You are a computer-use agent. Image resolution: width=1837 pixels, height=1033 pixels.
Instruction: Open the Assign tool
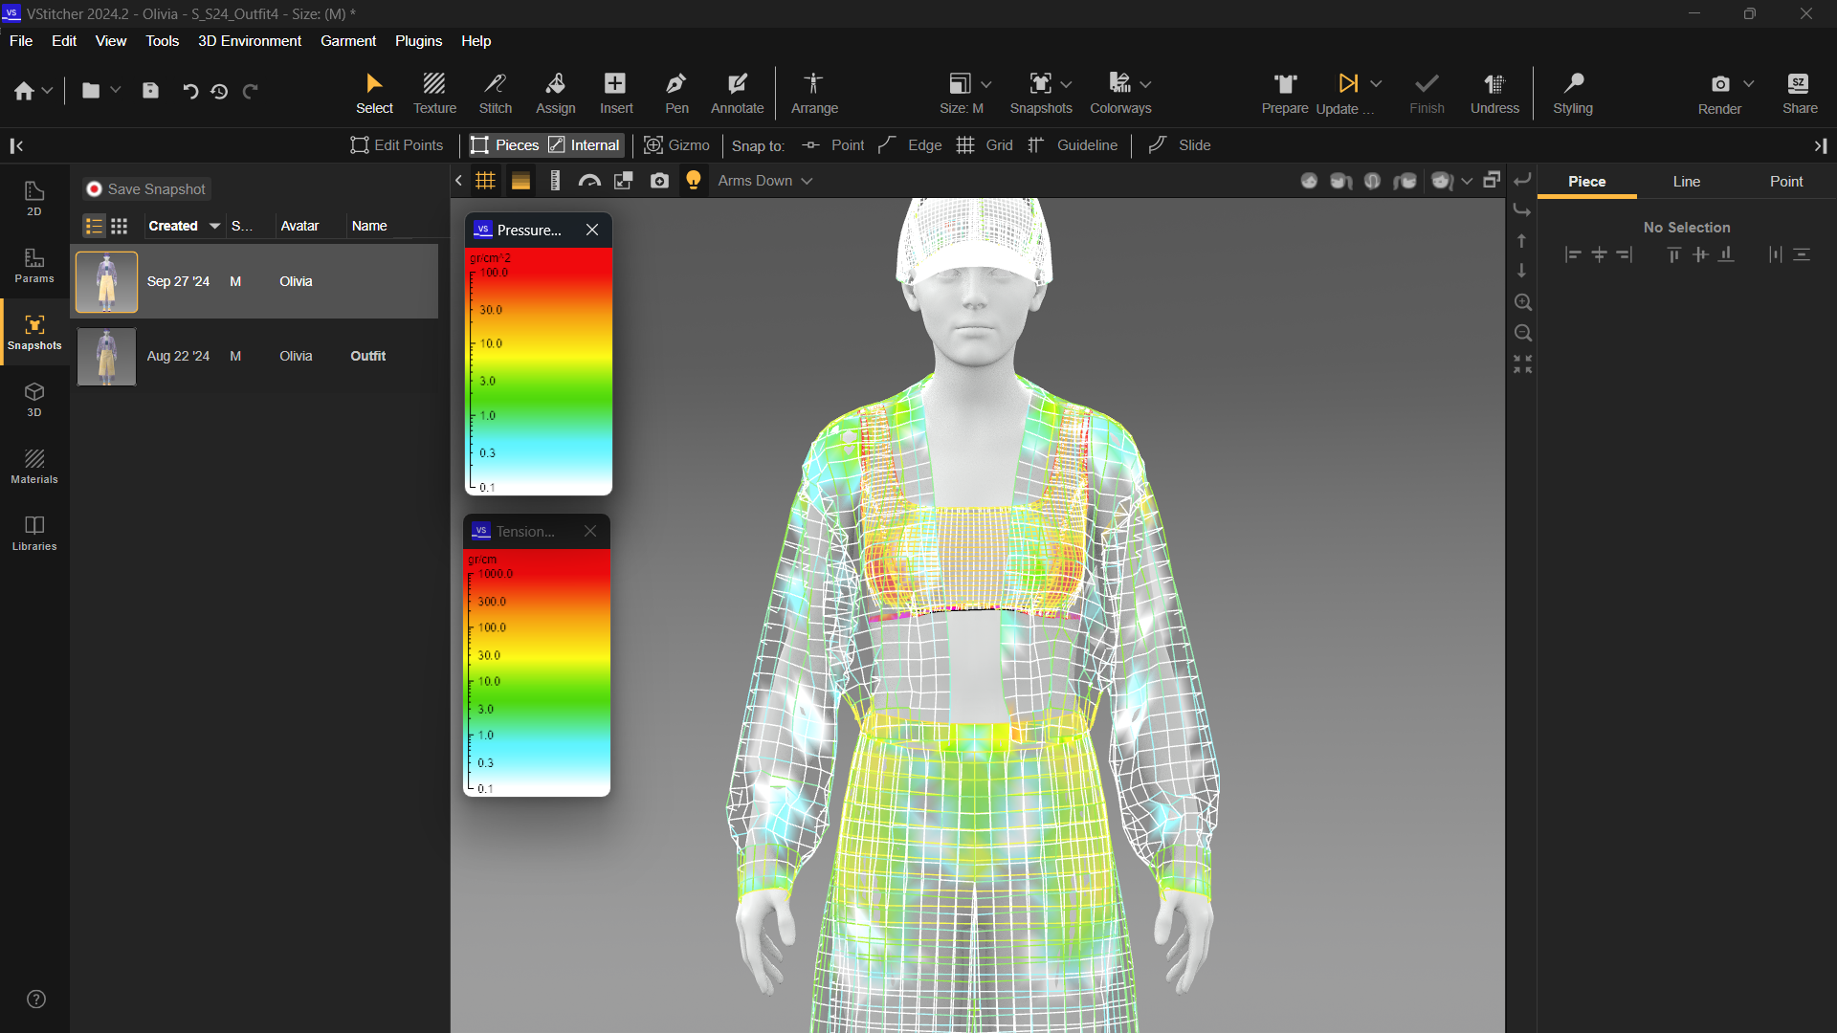[555, 92]
